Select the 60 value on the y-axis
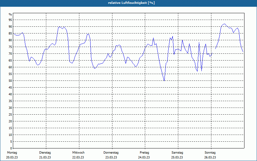Viewport: 257px width, 161px height. tap(10, 67)
